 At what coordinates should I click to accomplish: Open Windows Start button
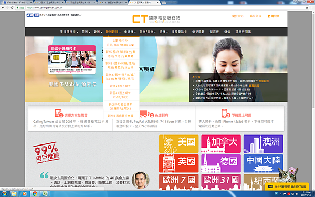(x=4, y=194)
